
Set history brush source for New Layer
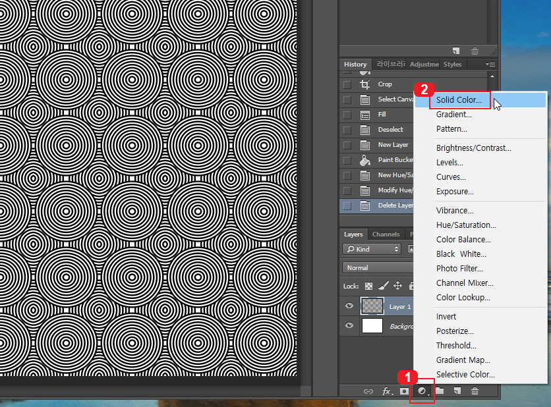pyautogui.click(x=347, y=145)
